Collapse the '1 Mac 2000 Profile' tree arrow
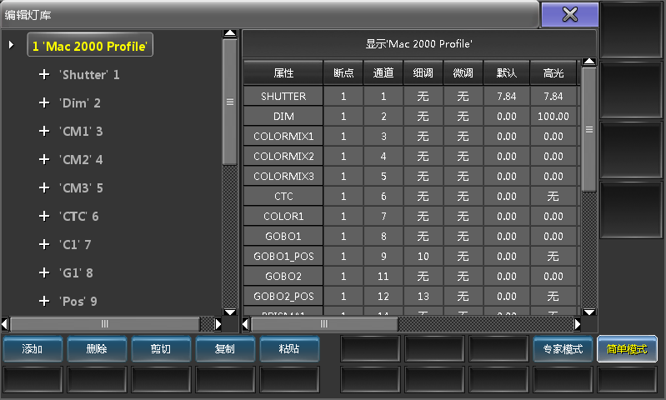The image size is (666, 400). point(12,45)
